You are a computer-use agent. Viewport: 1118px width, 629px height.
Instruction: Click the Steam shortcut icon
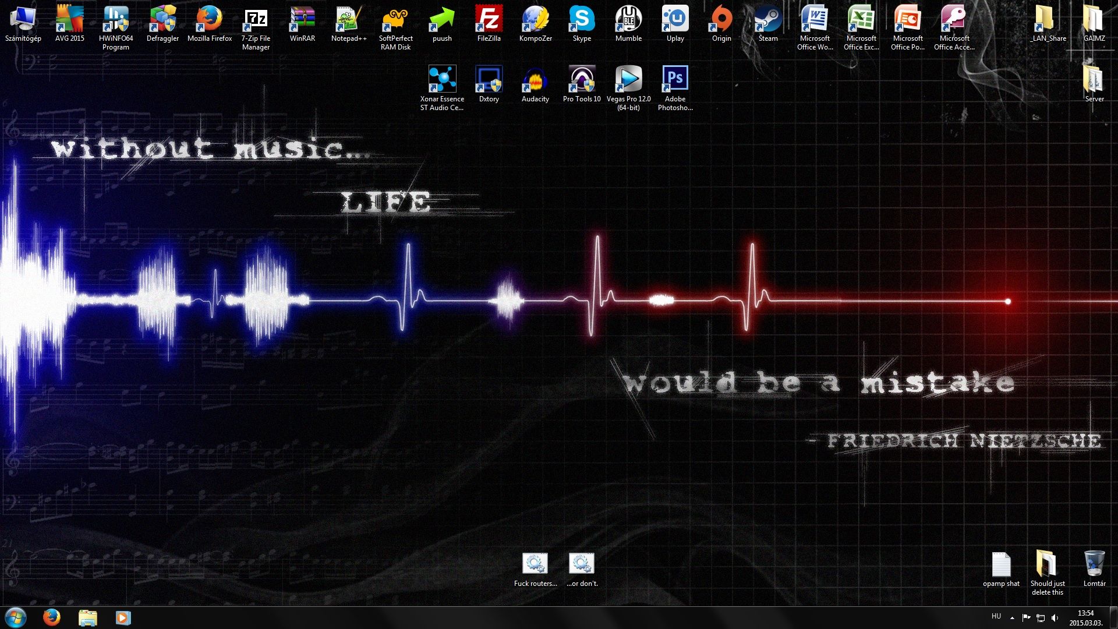tap(768, 20)
